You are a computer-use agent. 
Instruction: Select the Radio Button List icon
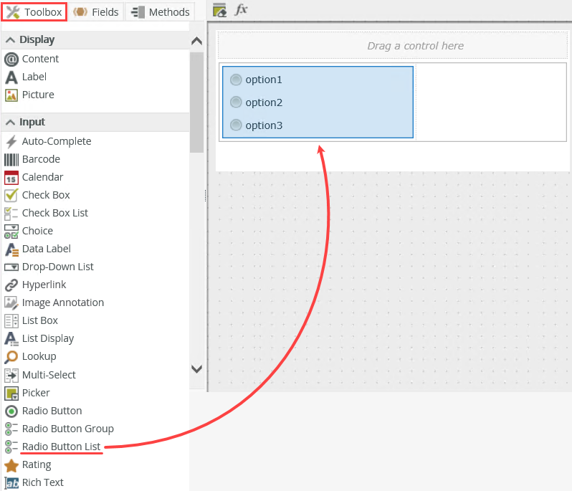pos(11,447)
